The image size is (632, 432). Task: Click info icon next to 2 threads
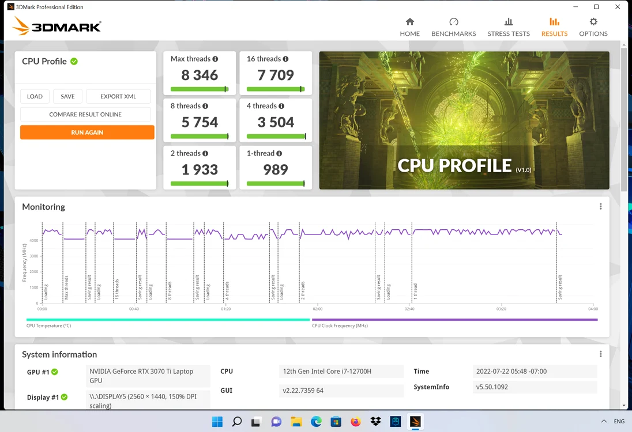click(x=205, y=154)
